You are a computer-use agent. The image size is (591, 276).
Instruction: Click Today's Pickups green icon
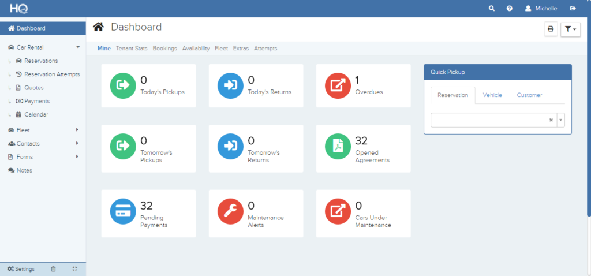[x=123, y=85]
